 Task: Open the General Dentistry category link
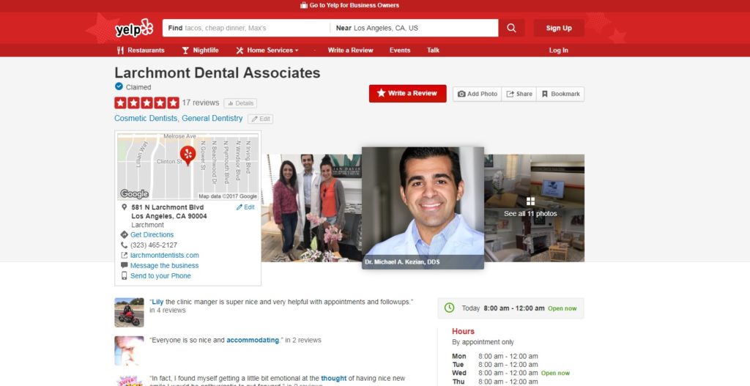pos(212,118)
